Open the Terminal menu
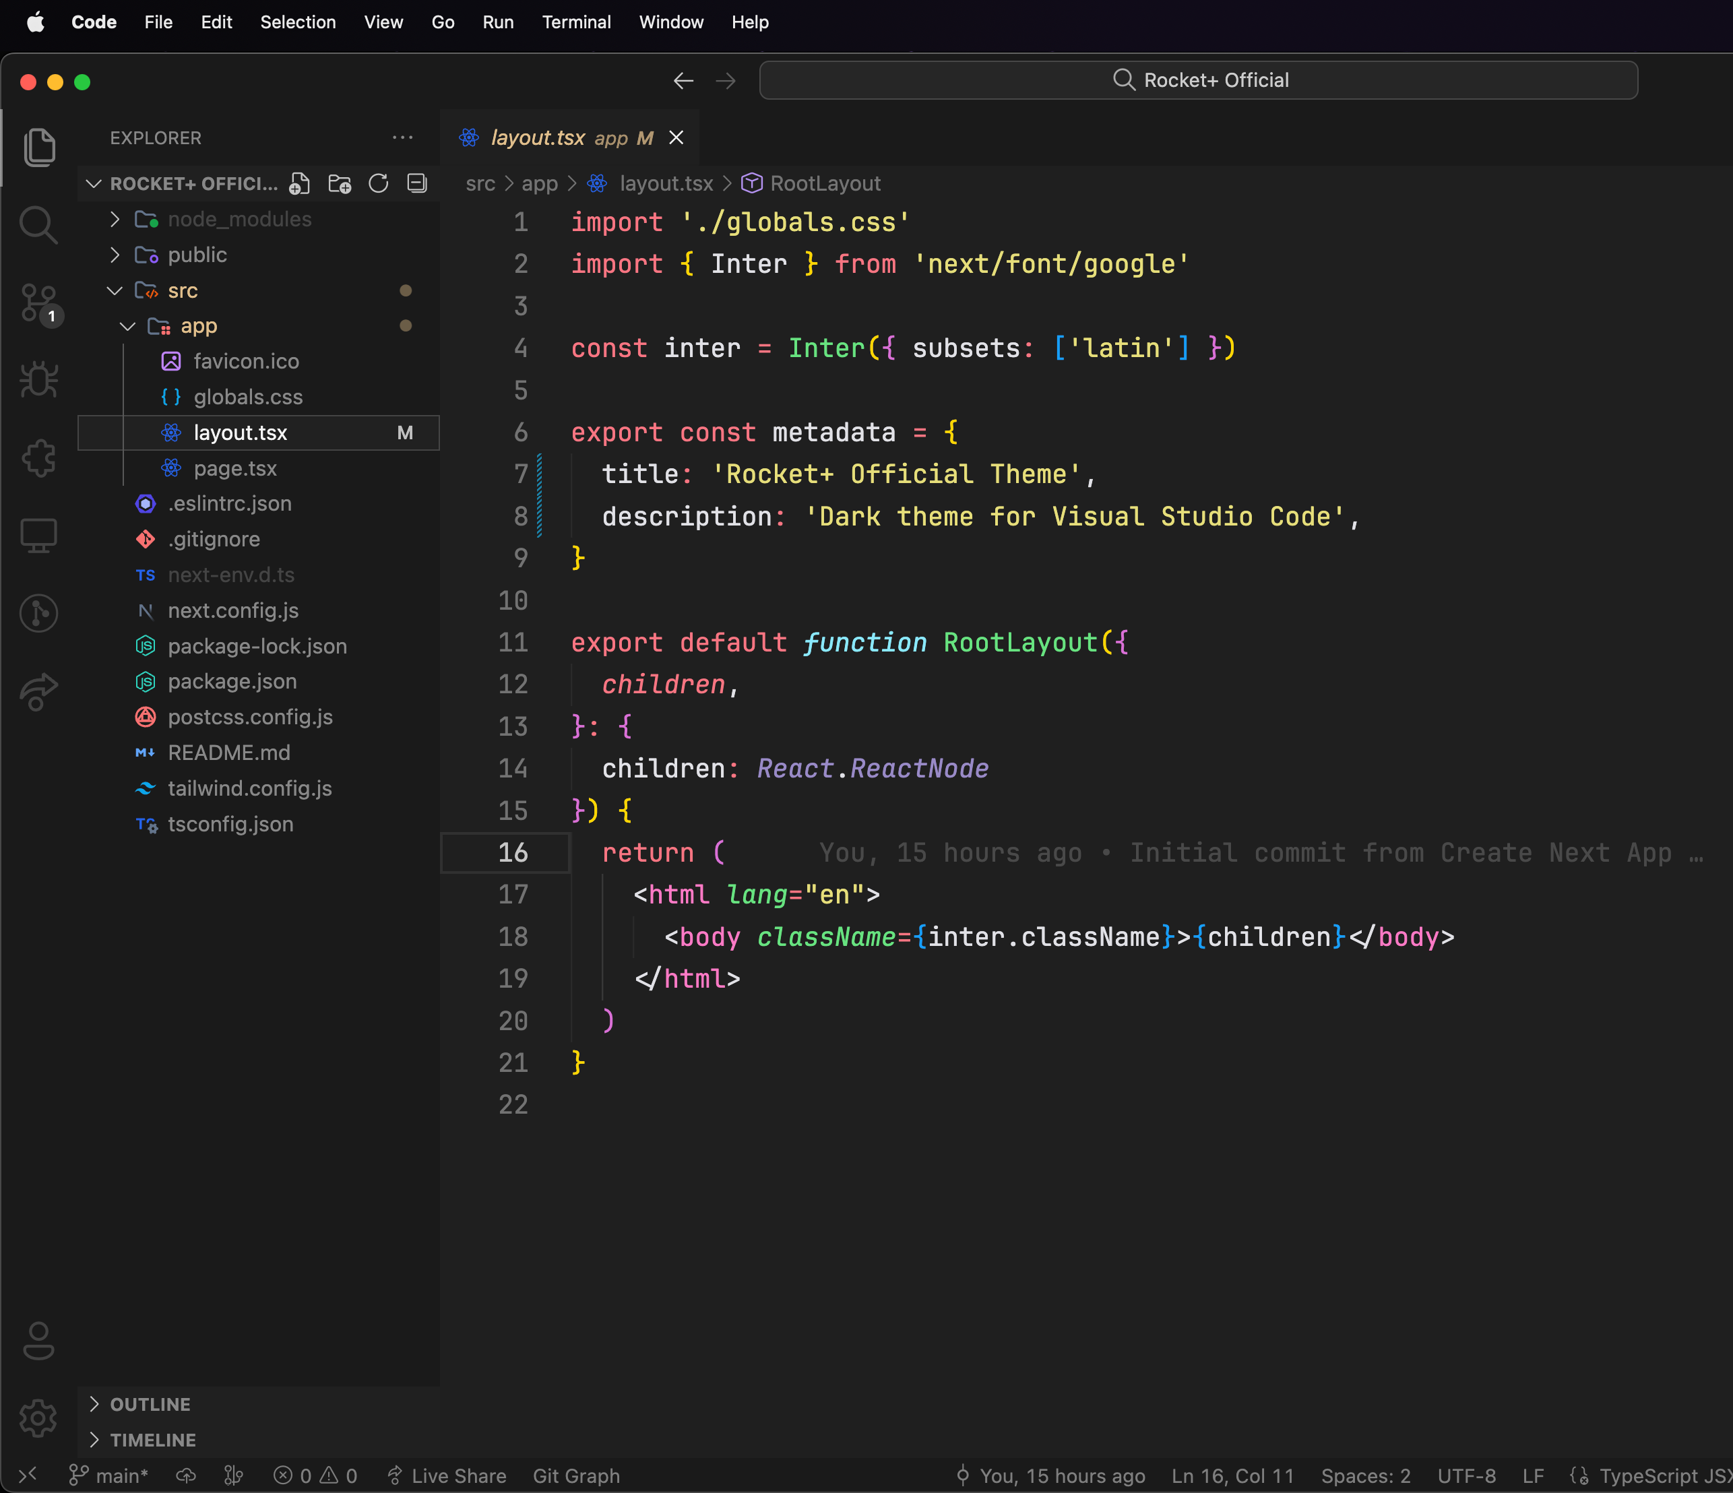 point(576,22)
